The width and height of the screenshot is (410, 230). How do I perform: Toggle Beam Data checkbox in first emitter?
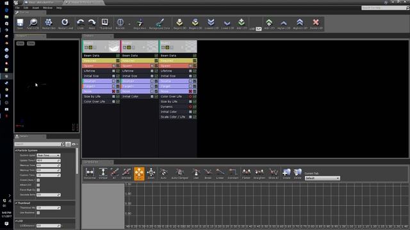(x=118, y=56)
